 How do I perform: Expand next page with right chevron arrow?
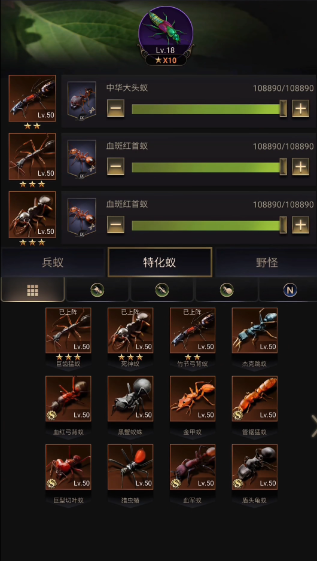pyautogui.click(x=313, y=426)
